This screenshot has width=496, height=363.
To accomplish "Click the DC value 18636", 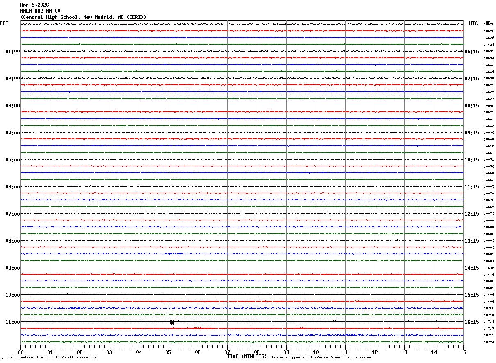I will 489,133.
